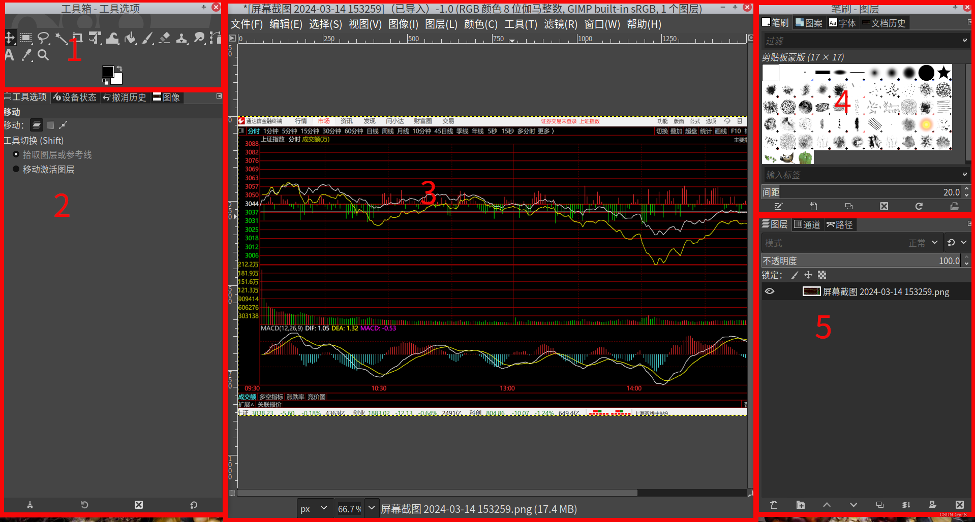The height and width of the screenshot is (522, 975).
Task: Lower the layer one step
Action: [854, 505]
